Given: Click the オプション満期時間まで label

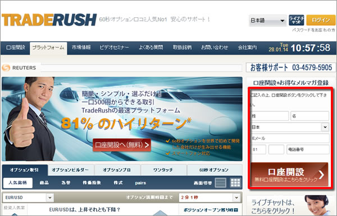Looking at the screenshot, I should [x=149, y=198].
